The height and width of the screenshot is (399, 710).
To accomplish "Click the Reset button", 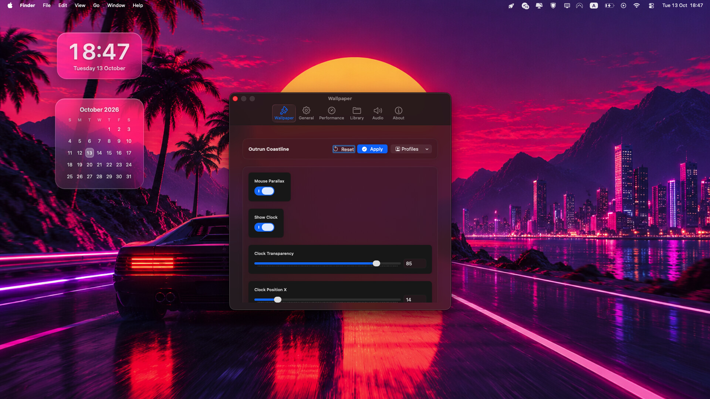I will point(344,149).
